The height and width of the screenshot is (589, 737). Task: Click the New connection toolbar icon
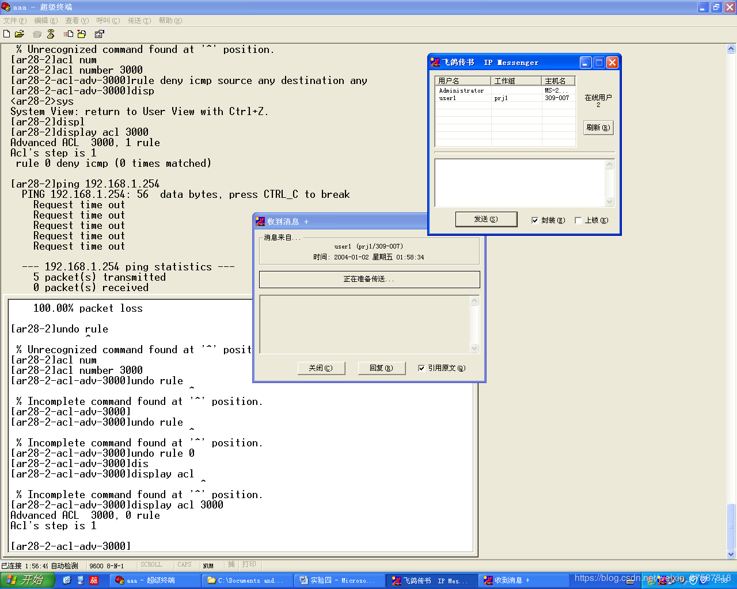7,34
